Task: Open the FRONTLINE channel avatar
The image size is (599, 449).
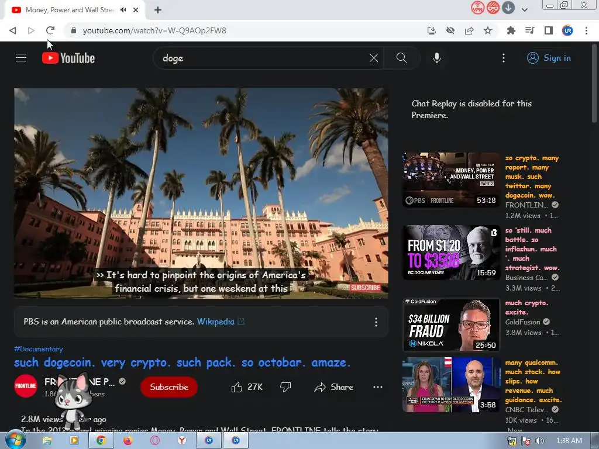Action: coord(26,386)
